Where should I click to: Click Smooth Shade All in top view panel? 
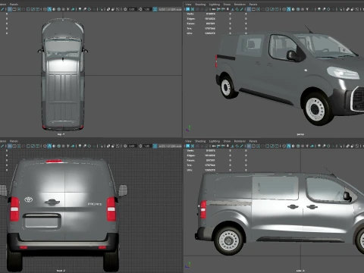coord(49,9)
